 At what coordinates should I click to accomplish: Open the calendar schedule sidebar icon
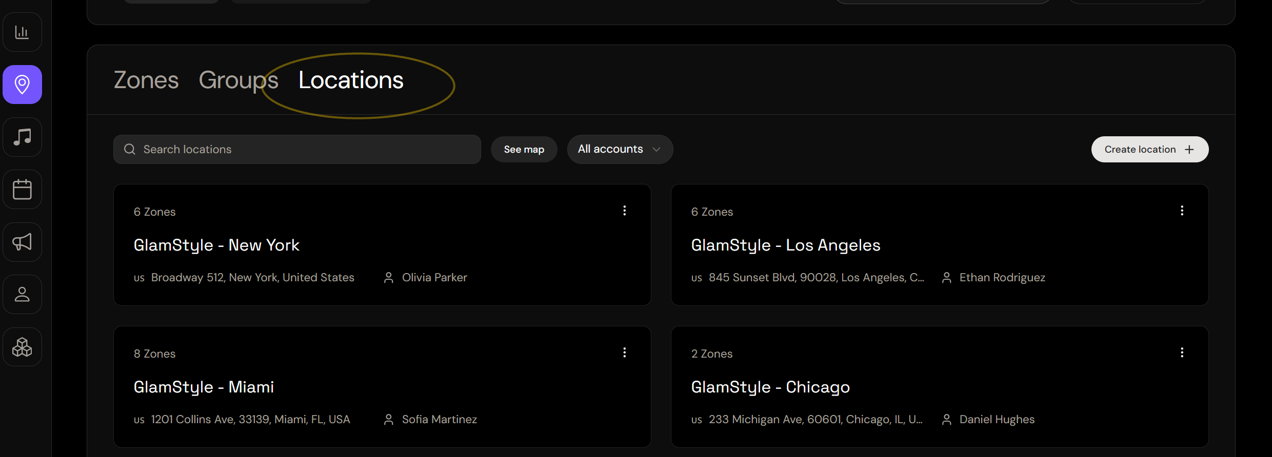tap(22, 190)
